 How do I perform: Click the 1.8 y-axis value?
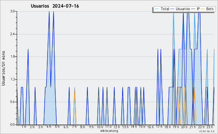[12, 56]
